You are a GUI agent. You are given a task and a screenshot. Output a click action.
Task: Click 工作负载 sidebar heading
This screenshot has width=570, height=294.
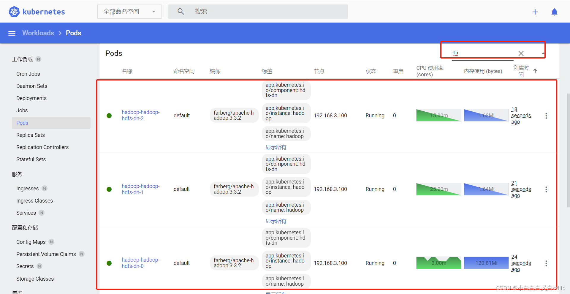click(22, 59)
